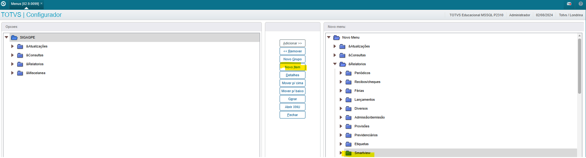Click the &Consultas folder icon in Novo menu

pyautogui.click(x=343, y=55)
